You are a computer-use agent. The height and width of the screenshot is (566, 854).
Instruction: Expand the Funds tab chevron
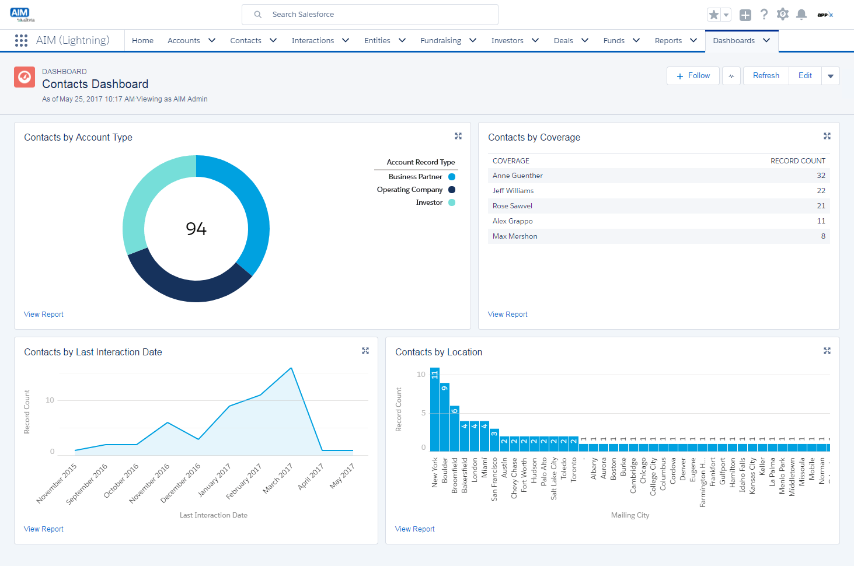click(636, 40)
